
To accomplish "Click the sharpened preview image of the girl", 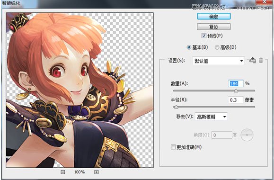I will click(80, 90).
